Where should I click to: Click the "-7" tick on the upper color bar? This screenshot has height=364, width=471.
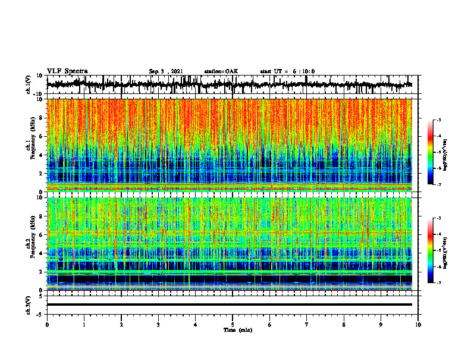(438, 184)
